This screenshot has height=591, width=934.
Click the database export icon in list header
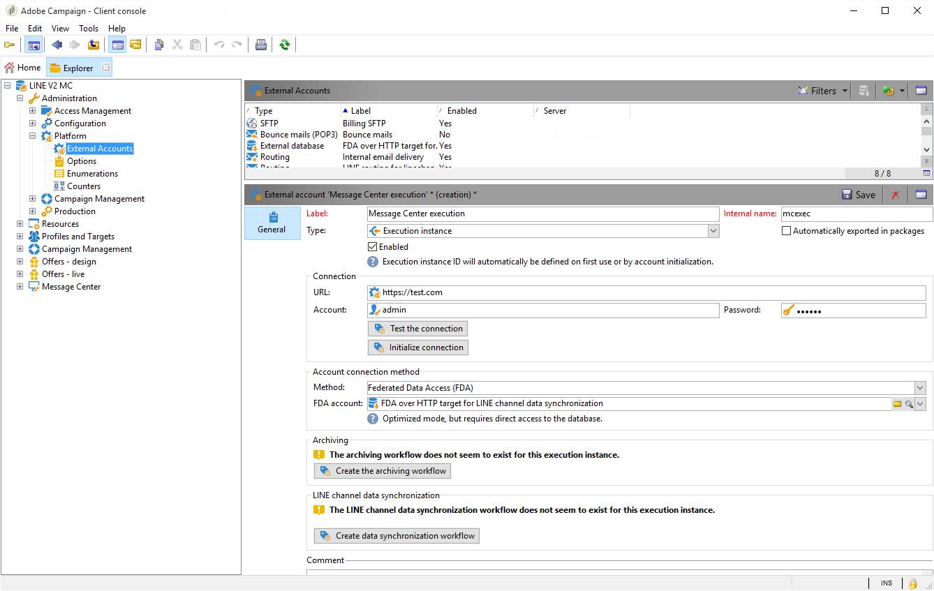pos(864,91)
